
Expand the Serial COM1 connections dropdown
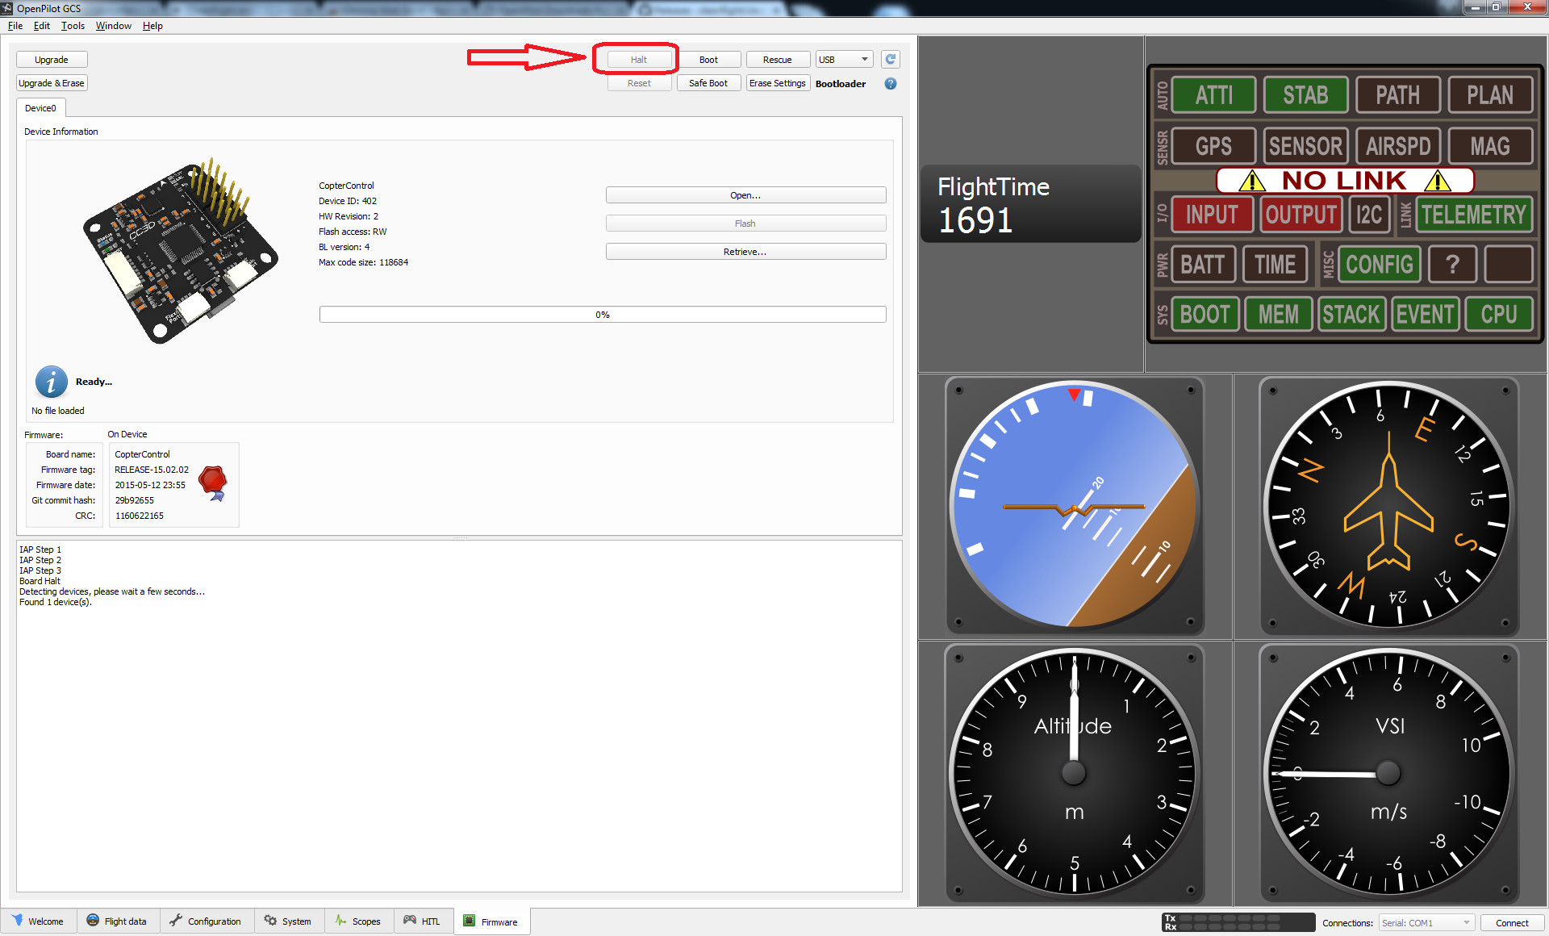(x=1426, y=923)
